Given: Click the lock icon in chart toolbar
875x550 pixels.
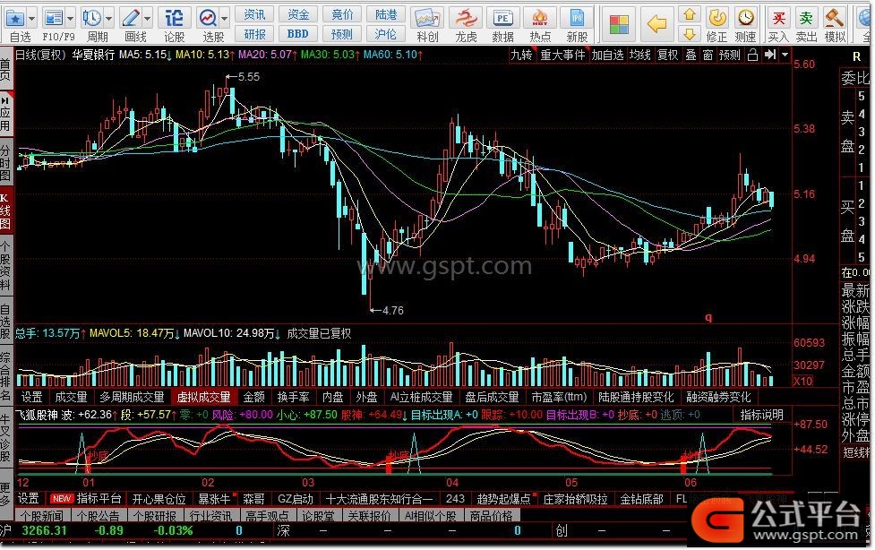Looking at the screenshot, I should pyautogui.click(x=752, y=55).
